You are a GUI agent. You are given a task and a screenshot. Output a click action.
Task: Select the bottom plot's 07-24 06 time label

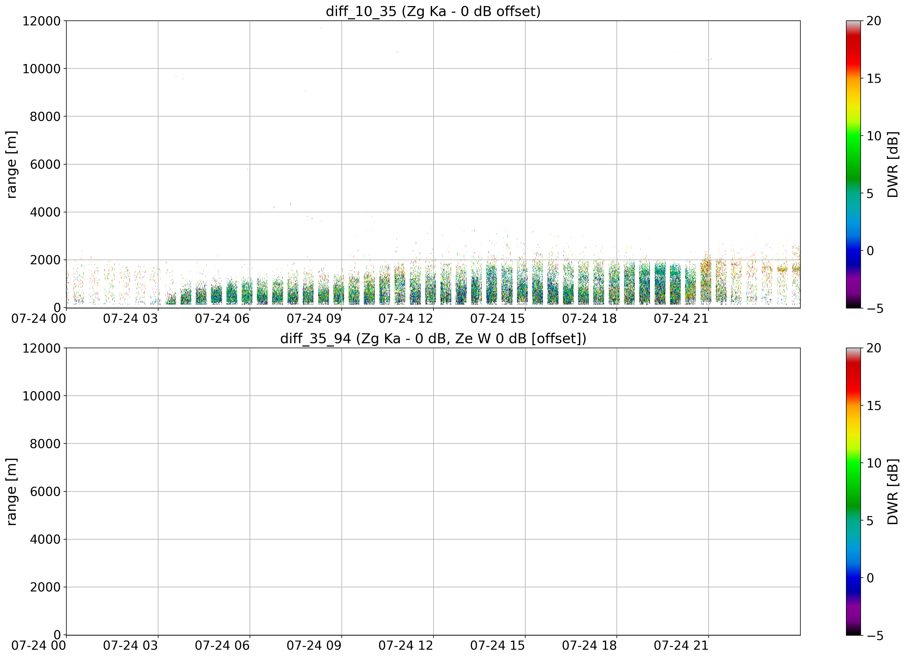tap(223, 646)
